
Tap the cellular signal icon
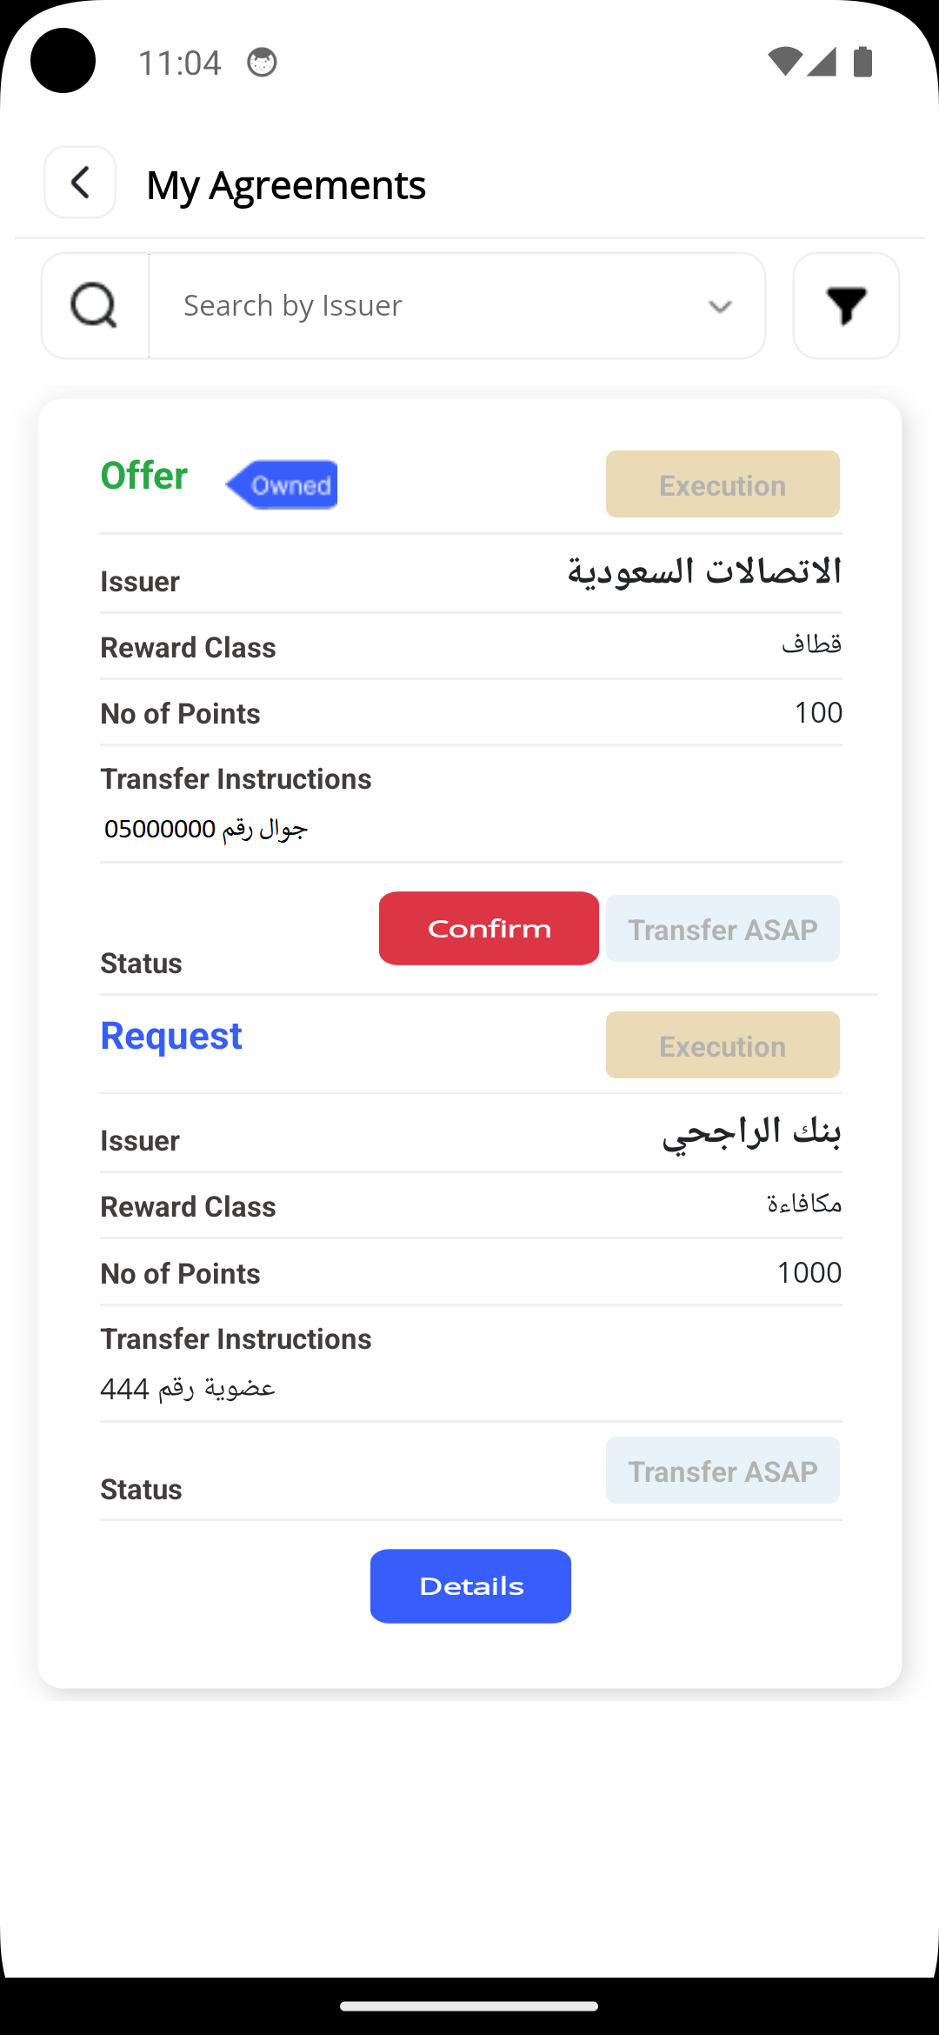tap(822, 62)
